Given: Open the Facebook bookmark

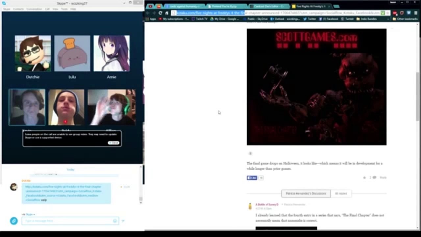Looking at the screenshot, I should [328, 19].
